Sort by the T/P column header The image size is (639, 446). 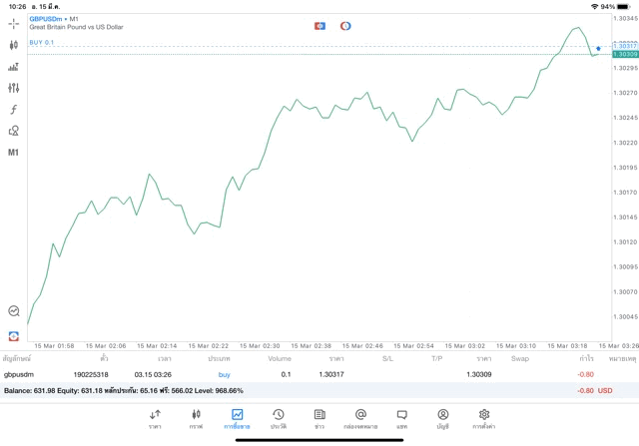click(x=437, y=359)
